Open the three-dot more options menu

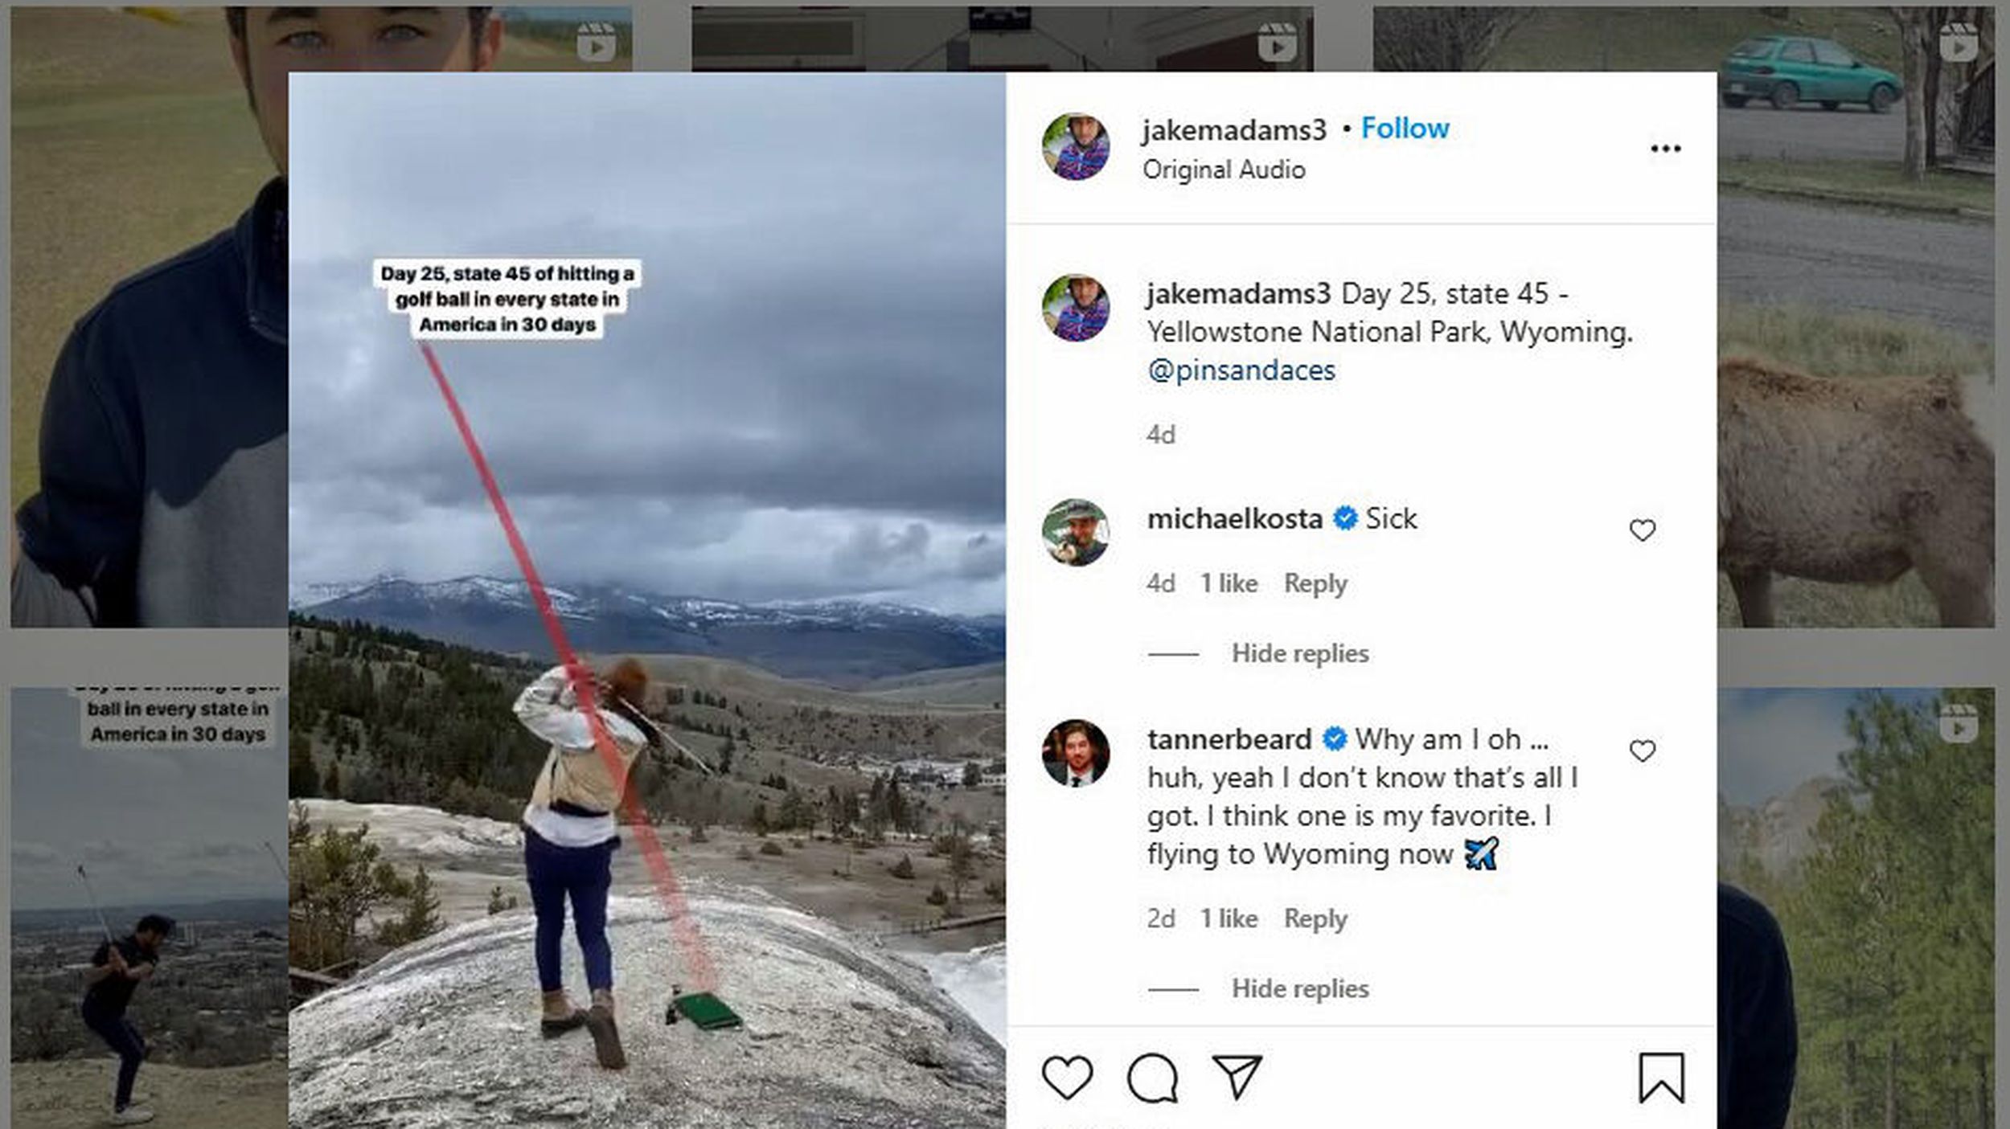click(x=1665, y=149)
